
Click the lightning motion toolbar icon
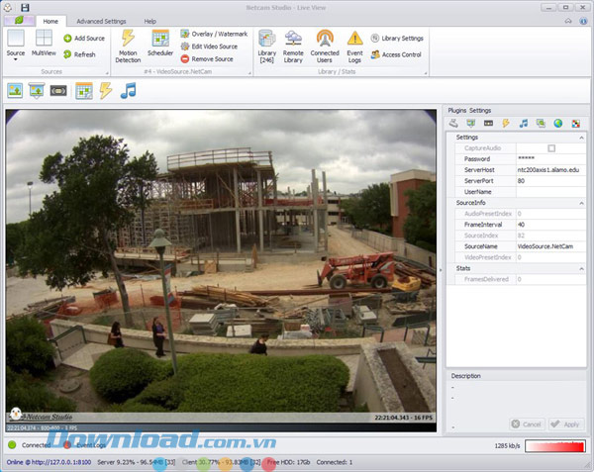click(x=106, y=91)
